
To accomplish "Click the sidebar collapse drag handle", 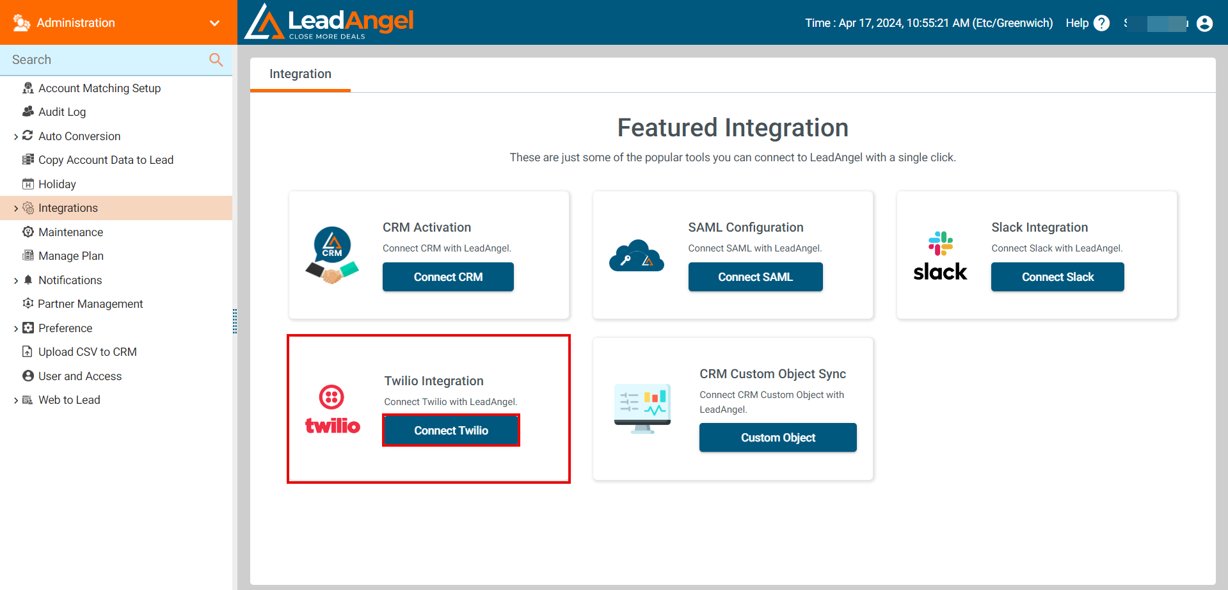I will [x=235, y=321].
